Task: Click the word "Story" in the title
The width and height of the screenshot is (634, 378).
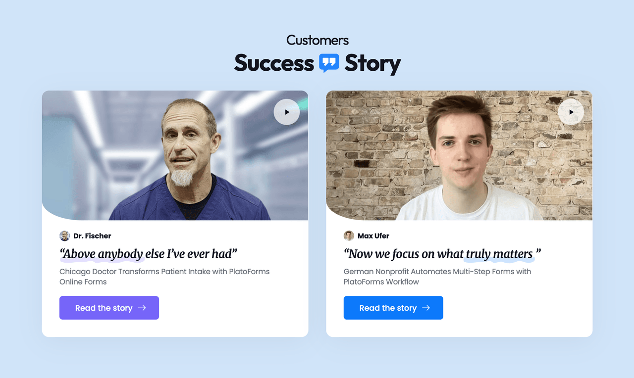Action: [x=372, y=63]
